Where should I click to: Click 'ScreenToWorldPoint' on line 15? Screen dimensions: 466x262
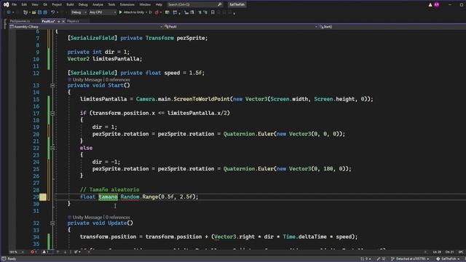click(202, 99)
